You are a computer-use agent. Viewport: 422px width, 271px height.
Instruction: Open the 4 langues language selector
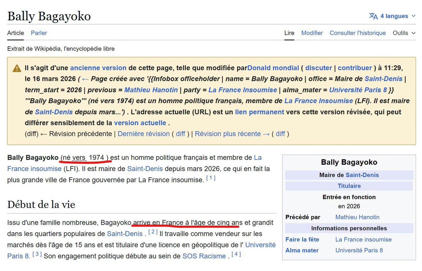392,16
